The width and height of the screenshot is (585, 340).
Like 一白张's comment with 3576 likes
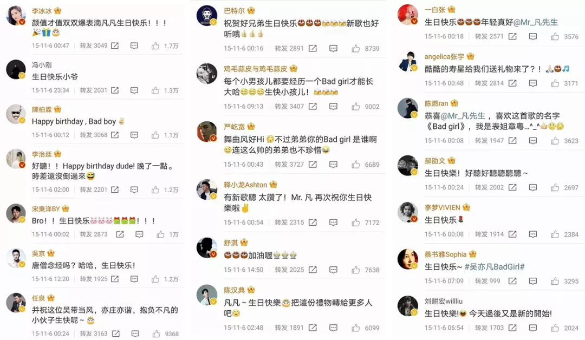[555, 36]
